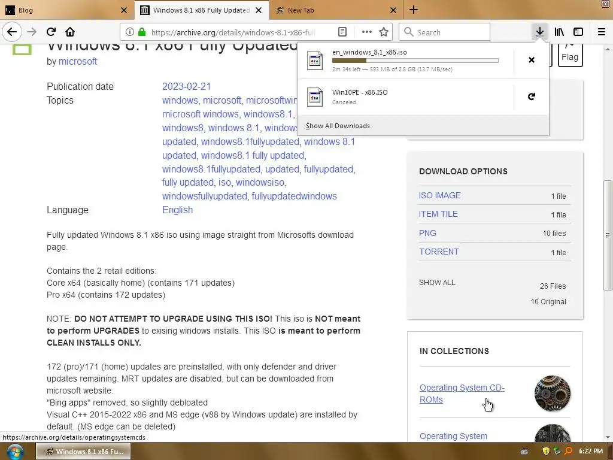
Task: Open a new browser tab
Action: 414,10
